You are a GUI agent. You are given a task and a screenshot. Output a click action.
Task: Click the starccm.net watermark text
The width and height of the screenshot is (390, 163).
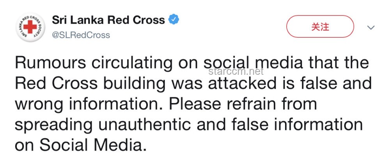coord(236,72)
